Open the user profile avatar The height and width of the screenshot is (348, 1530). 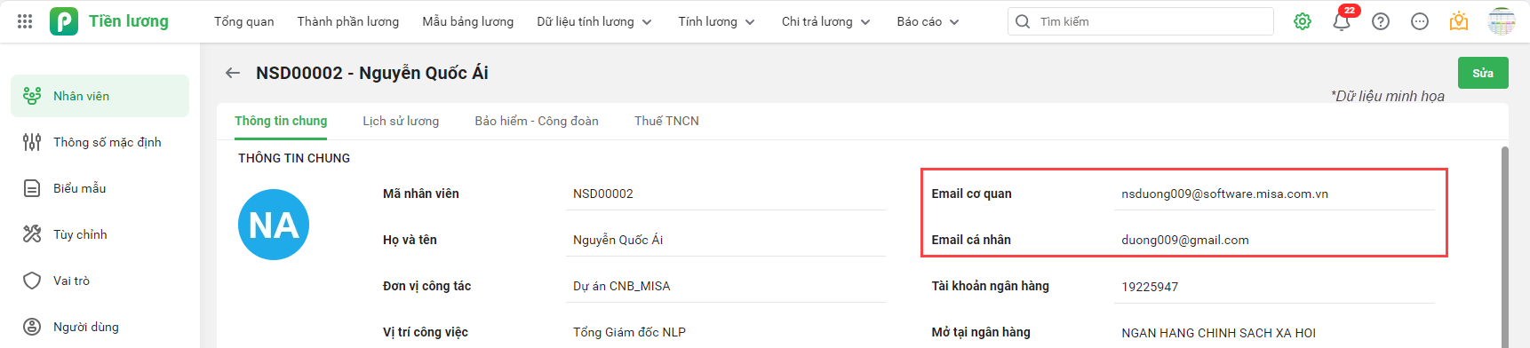pos(1502,21)
